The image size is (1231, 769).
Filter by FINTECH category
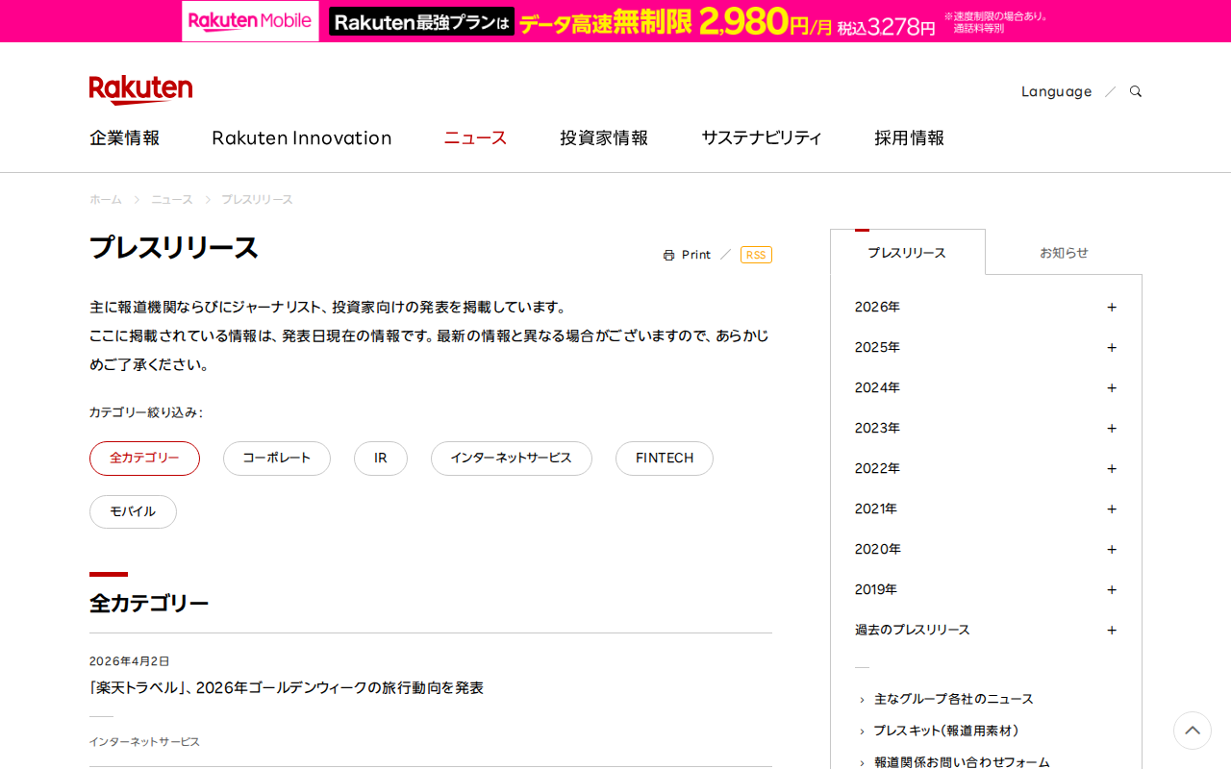click(x=665, y=459)
